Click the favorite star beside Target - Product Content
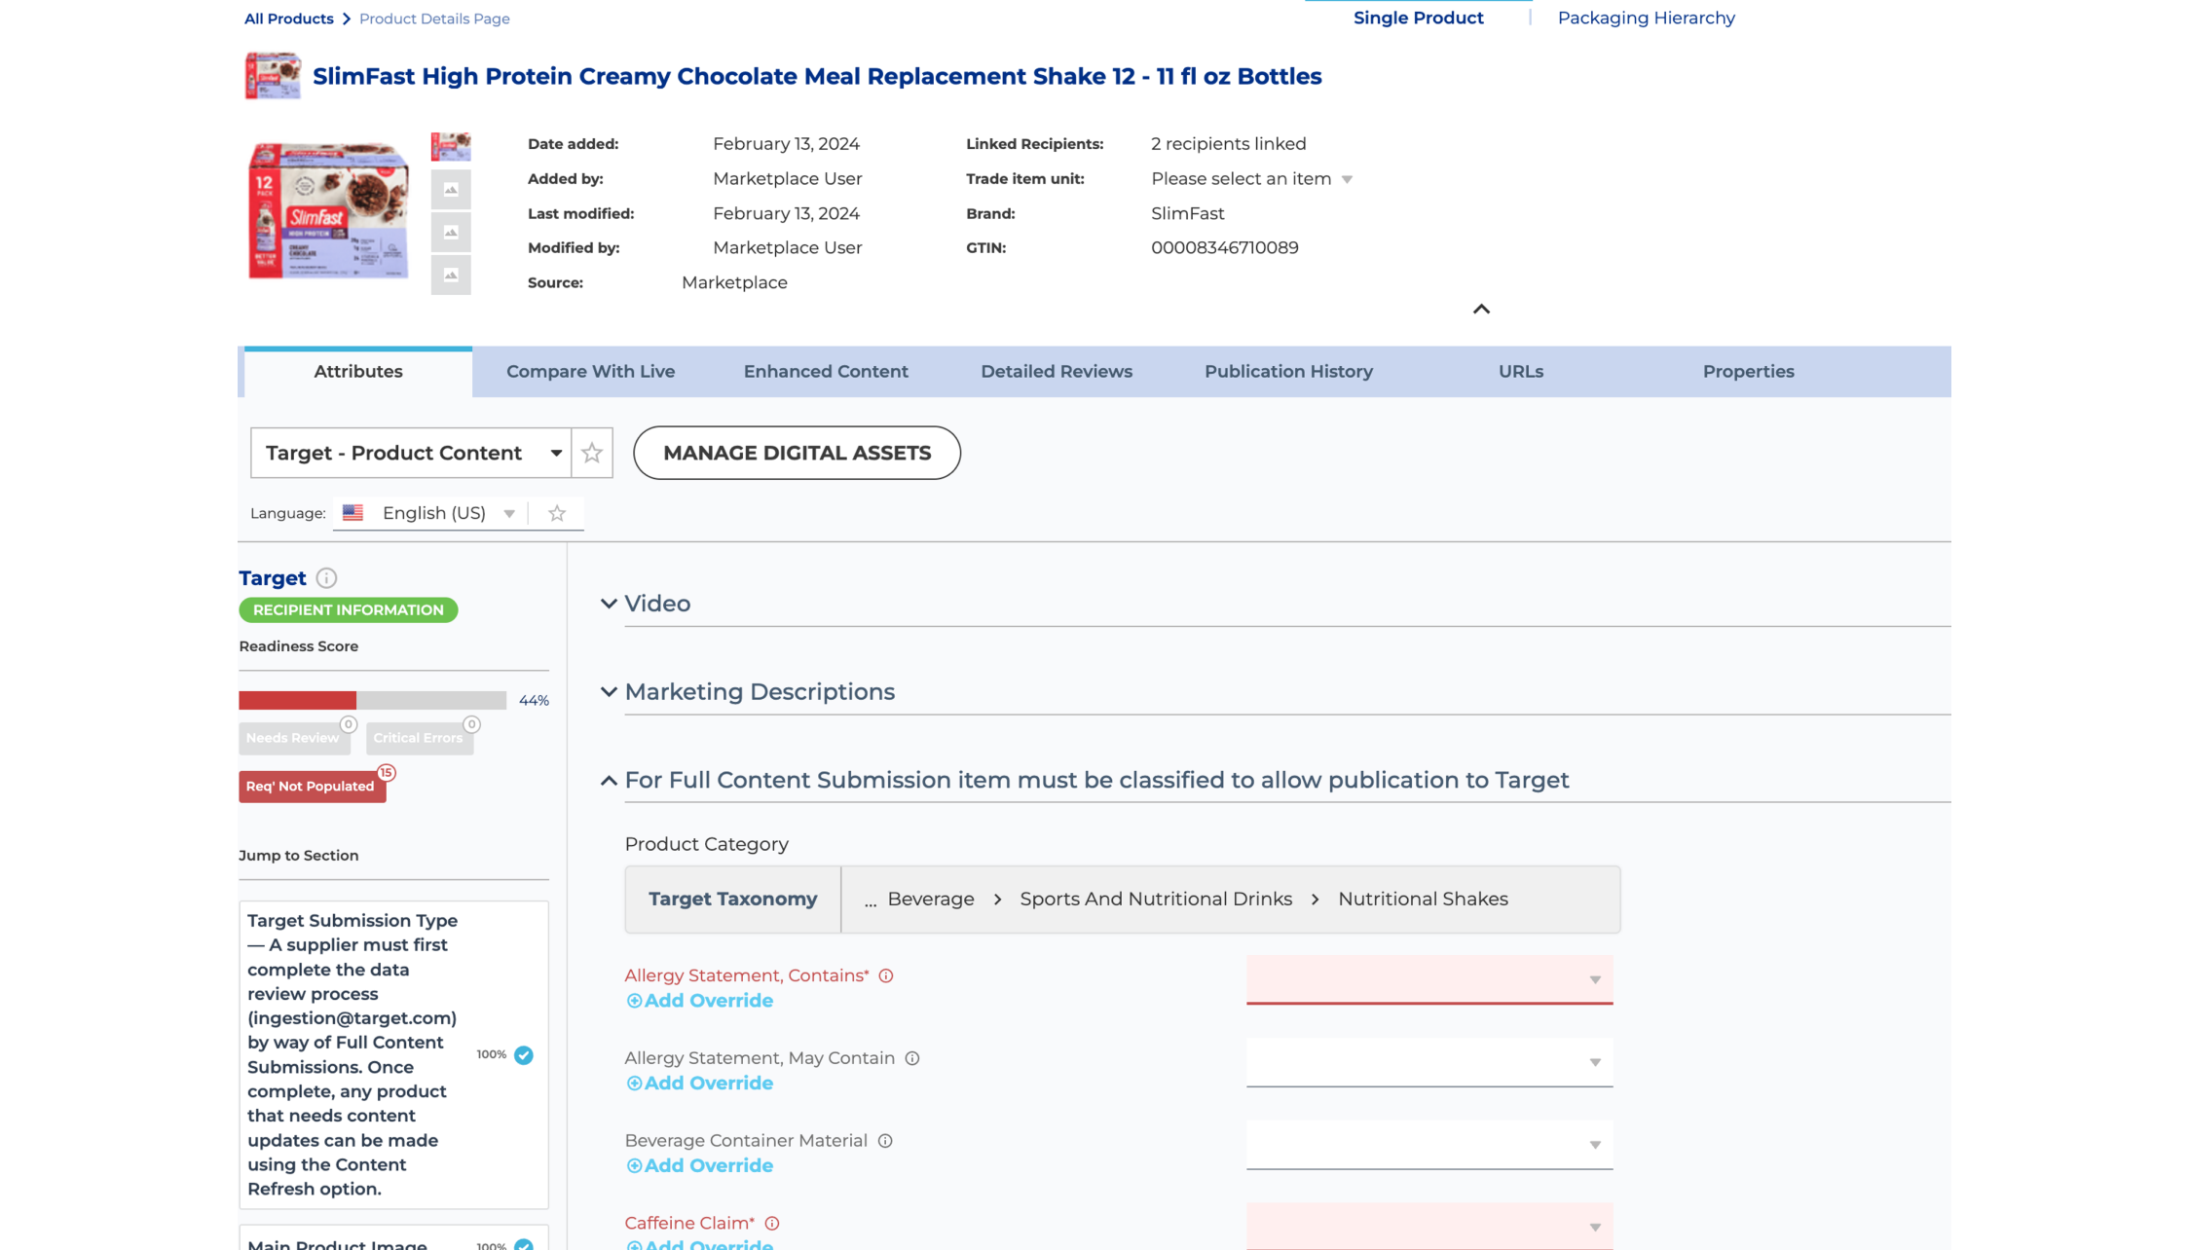The height and width of the screenshot is (1250, 2189). coord(592,453)
